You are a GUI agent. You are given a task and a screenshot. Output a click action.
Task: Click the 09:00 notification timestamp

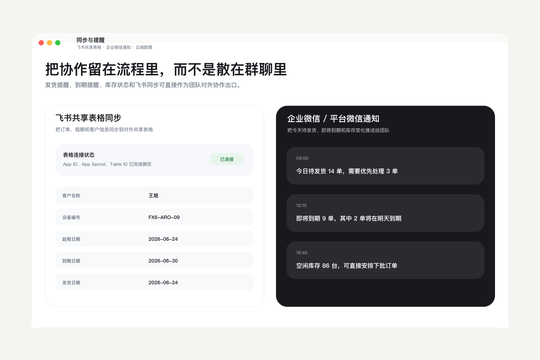tap(302, 158)
